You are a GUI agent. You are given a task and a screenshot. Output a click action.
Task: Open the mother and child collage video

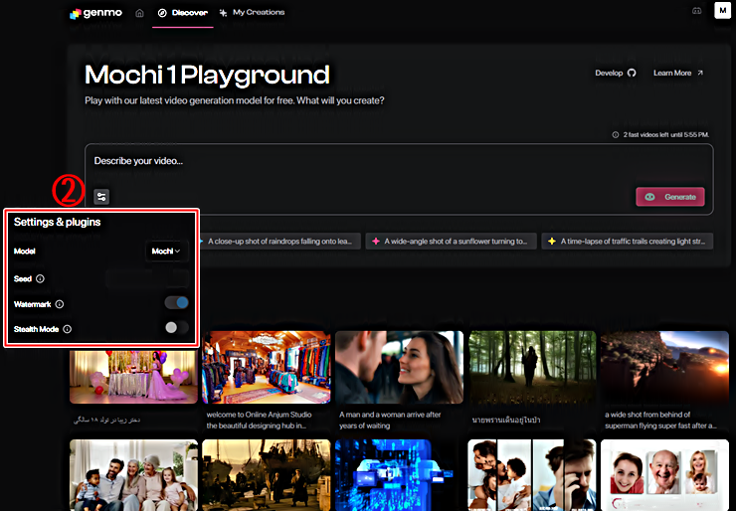coord(532,475)
